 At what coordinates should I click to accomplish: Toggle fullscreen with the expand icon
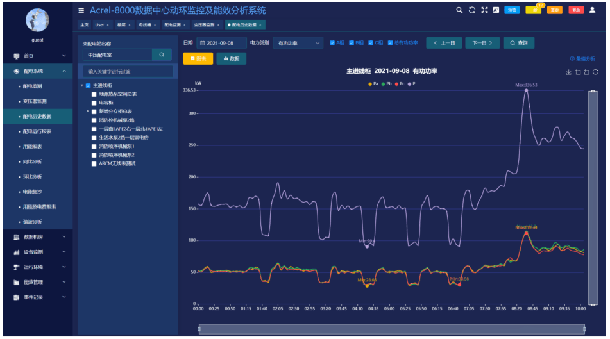484,10
